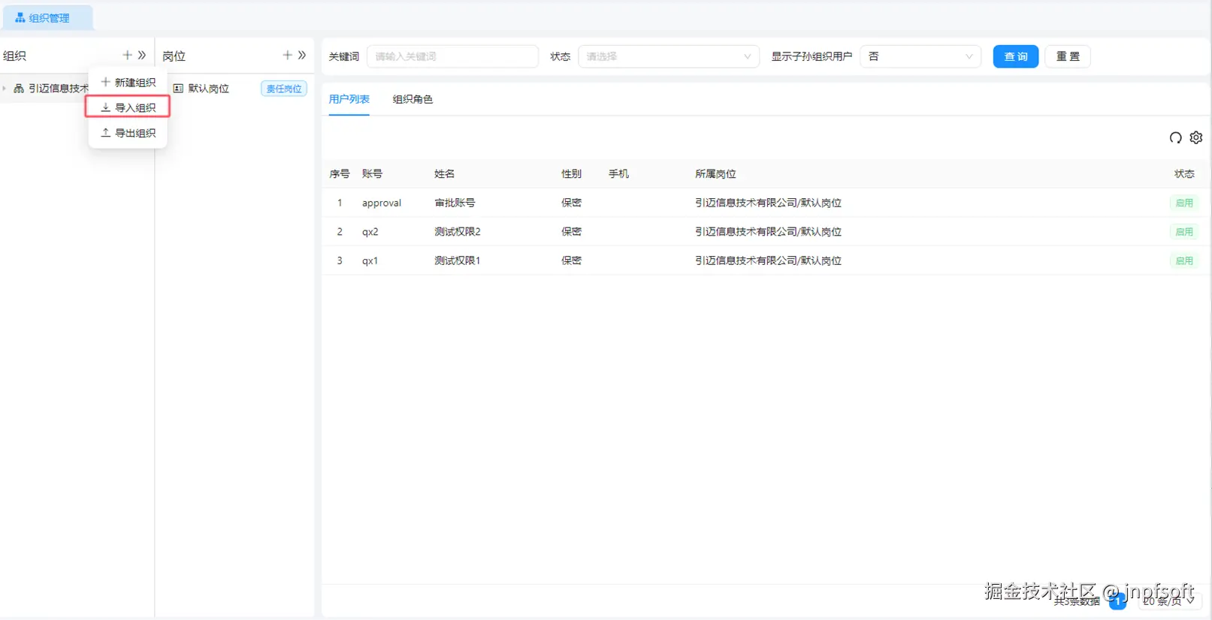The height and width of the screenshot is (620, 1212).
Task: Click the 查询 button
Action: click(1016, 56)
